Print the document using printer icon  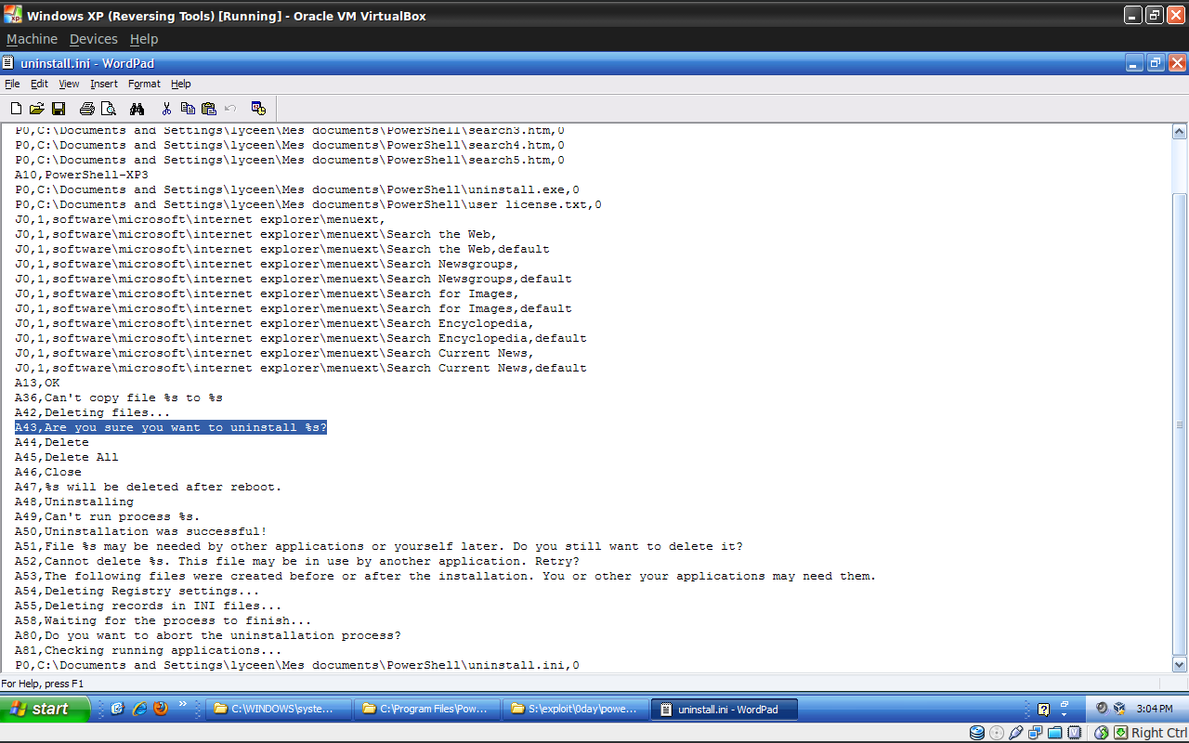point(87,109)
